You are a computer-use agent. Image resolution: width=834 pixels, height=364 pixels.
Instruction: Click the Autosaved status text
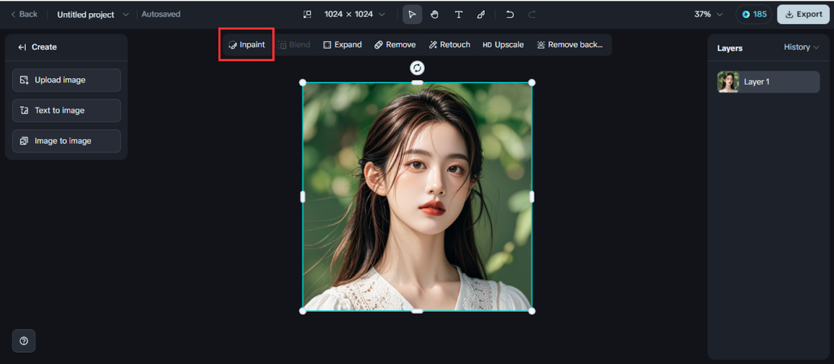161,14
